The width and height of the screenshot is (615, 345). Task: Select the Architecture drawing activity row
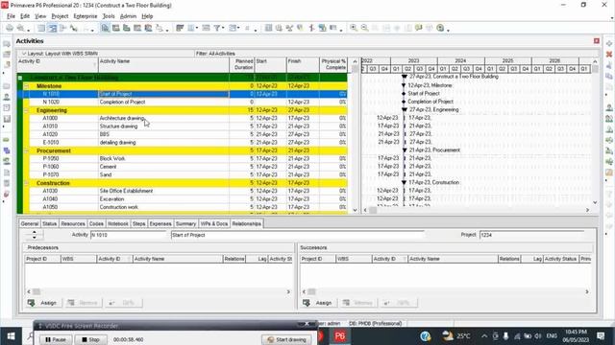[x=183, y=118]
